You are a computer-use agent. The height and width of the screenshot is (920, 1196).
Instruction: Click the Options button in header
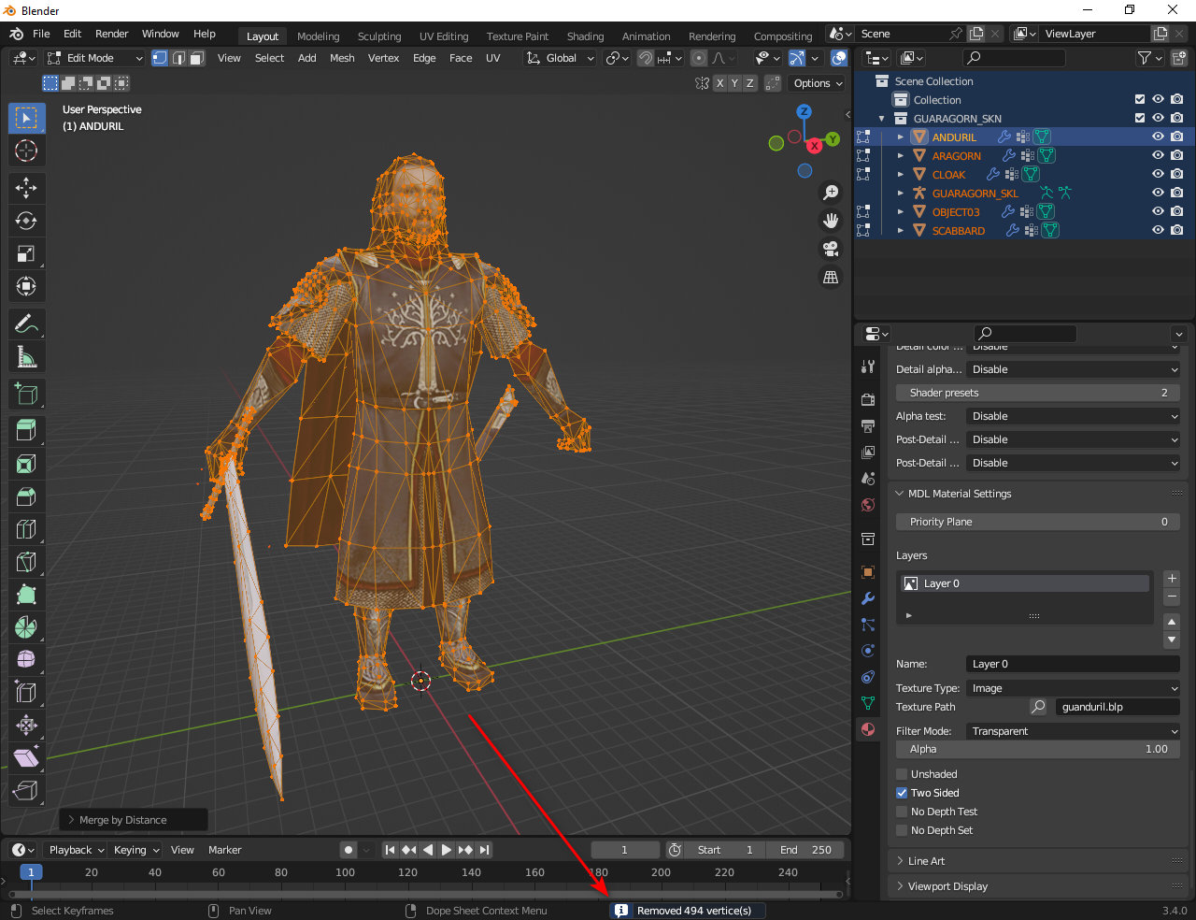817,83
